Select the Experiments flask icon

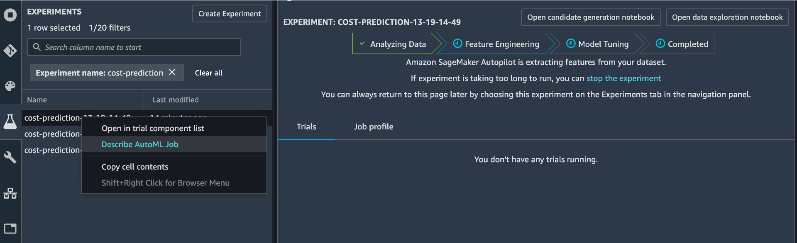tap(10, 121)
